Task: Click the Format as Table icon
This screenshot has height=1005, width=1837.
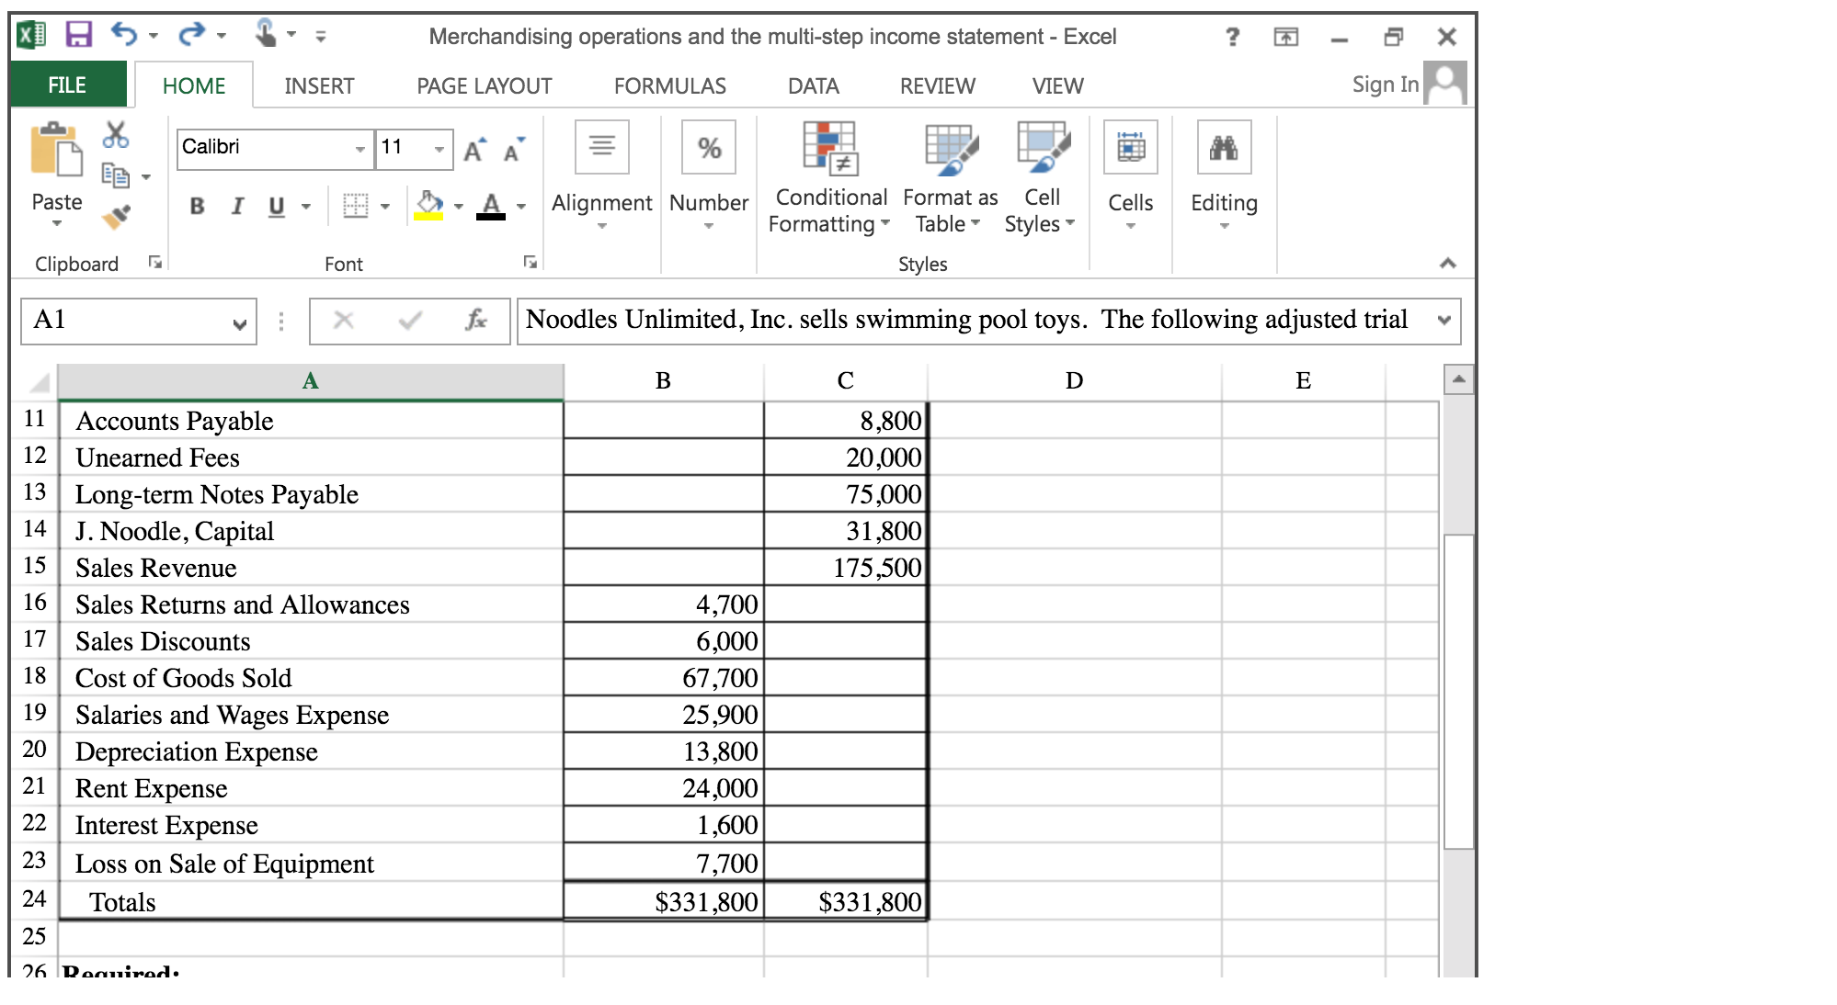Action: [951, 148]
